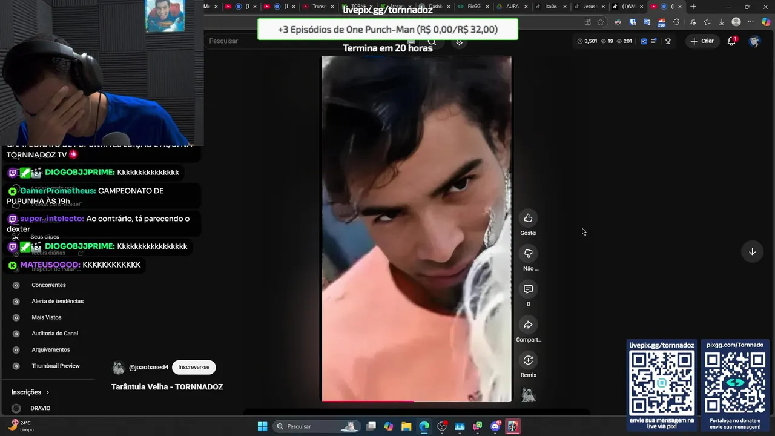Go to next Short with down arrow
This screenshot has width=775, height=436.
pyautogui.click(x=752, y=252)
